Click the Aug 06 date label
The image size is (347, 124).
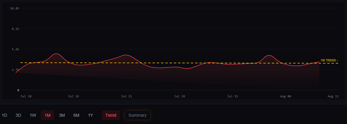[286, 96]
